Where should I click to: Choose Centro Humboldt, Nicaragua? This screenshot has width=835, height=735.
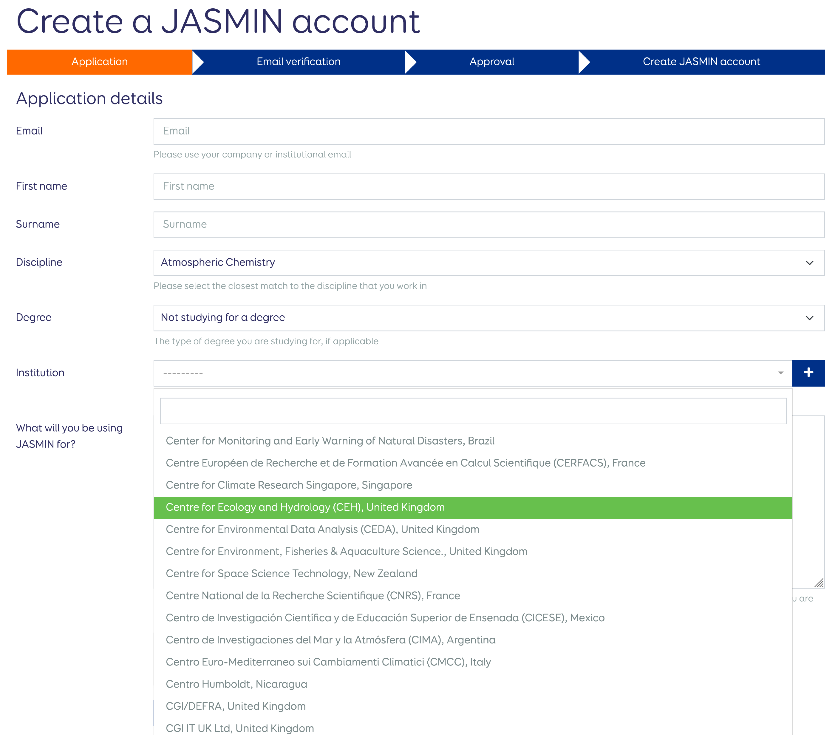(236, 684)
